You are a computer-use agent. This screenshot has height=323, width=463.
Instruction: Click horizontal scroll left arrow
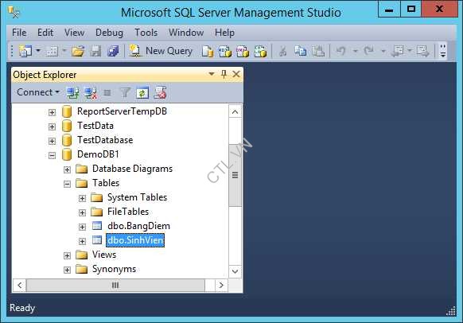(x=19, y=285)
